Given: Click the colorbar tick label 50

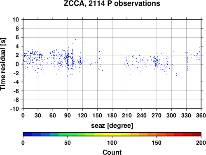Looking at the screenshot, I should tap(68, 143).
